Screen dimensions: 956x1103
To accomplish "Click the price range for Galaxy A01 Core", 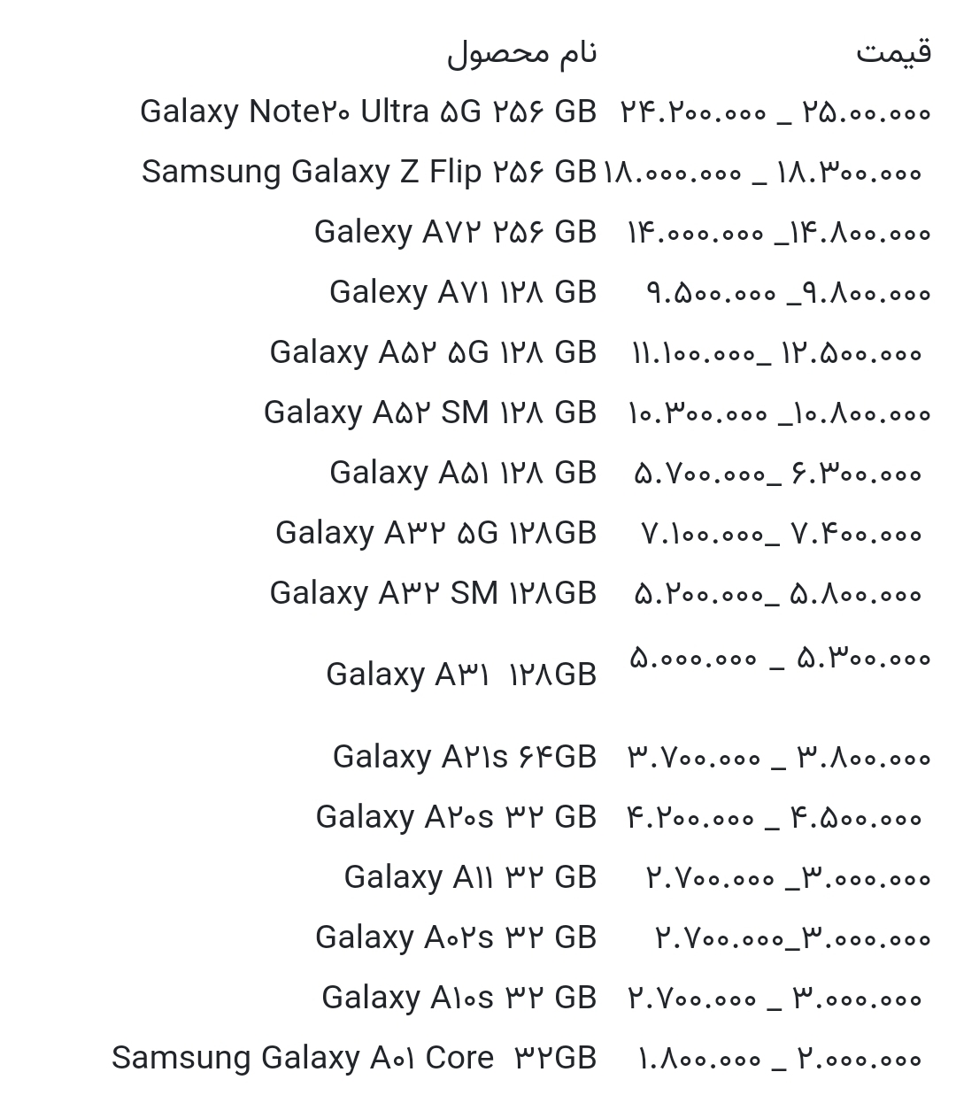I will pos(779,1059).
